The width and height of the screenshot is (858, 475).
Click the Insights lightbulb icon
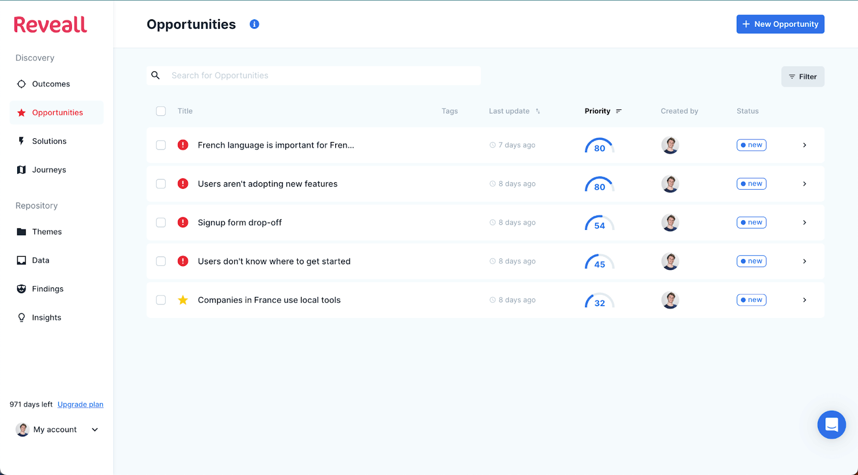[21, 317]
